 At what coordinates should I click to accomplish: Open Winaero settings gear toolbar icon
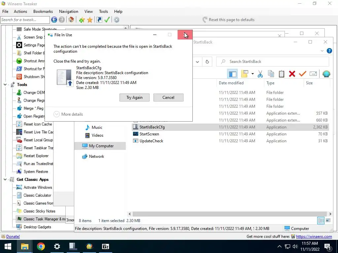coord(117,20)
